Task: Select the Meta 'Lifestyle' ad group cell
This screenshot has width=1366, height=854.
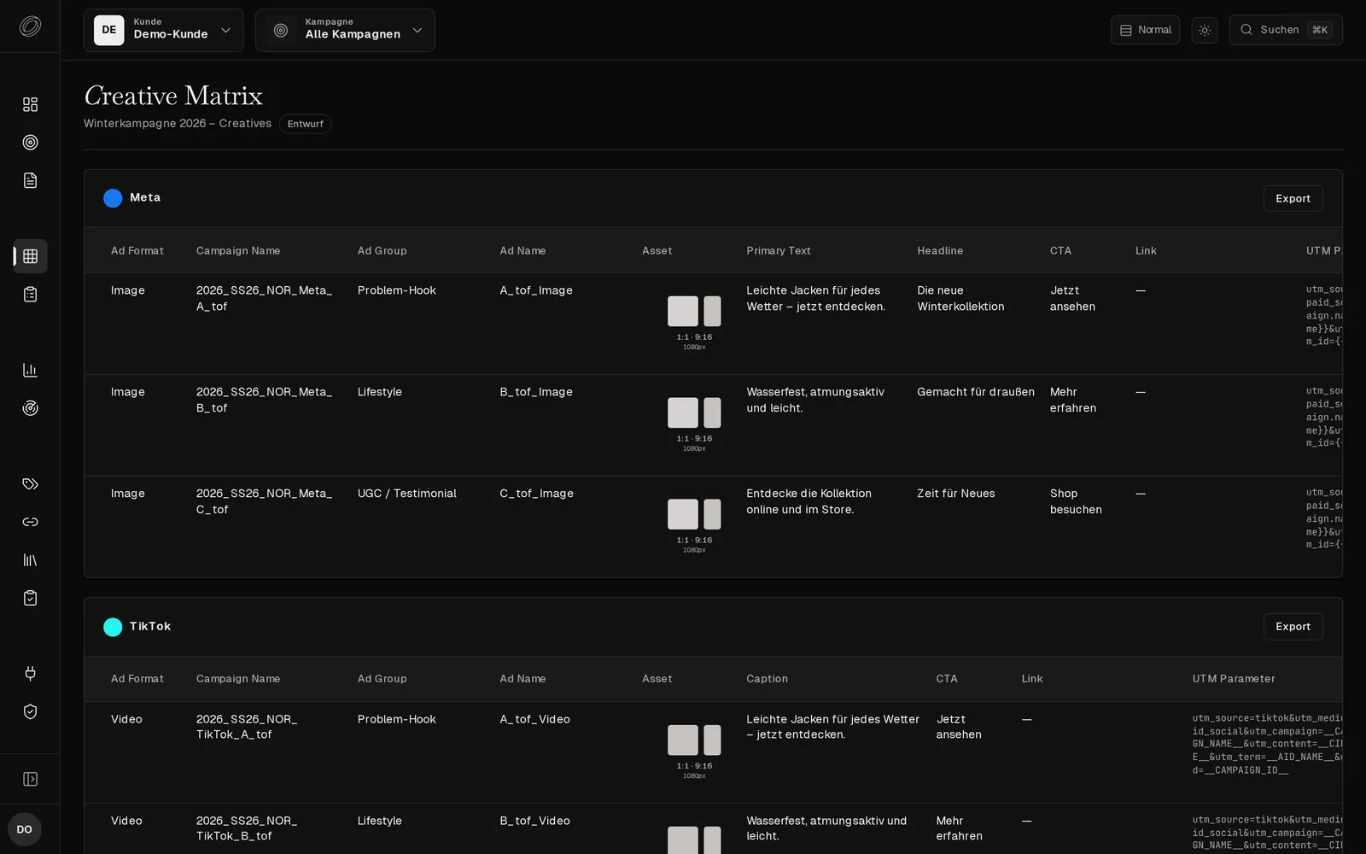Action: pyautogui.click(x=380, y=392)
